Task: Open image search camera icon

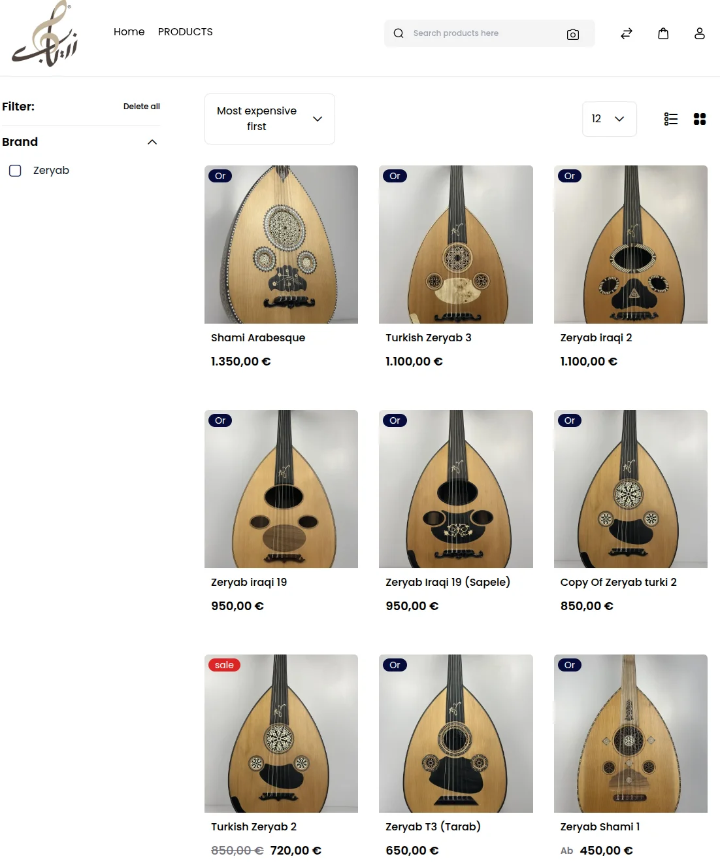Action: click(x=573, y=34)
